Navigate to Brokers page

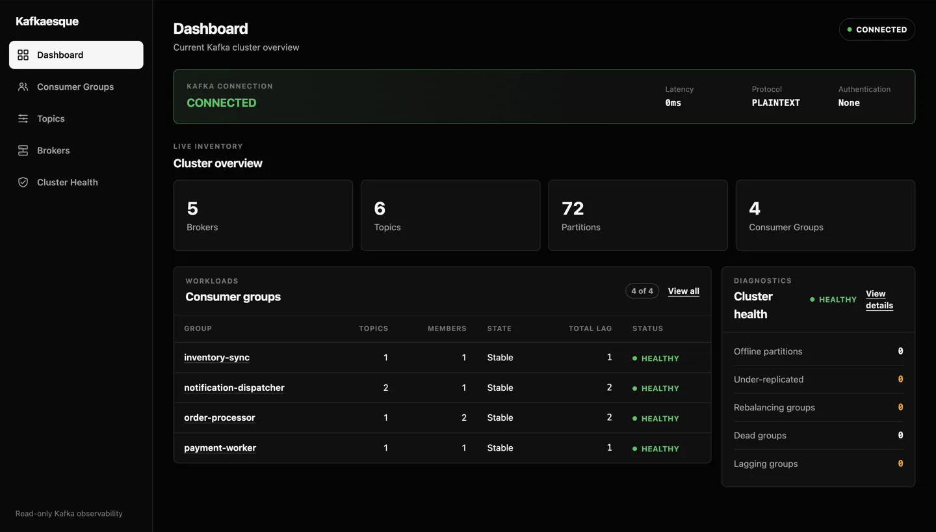(76, 150)
